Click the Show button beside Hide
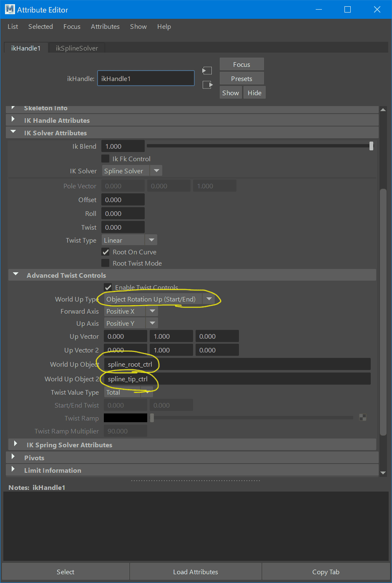The height and width of the screenshot is (583, 392). click(x=231, y=93)
